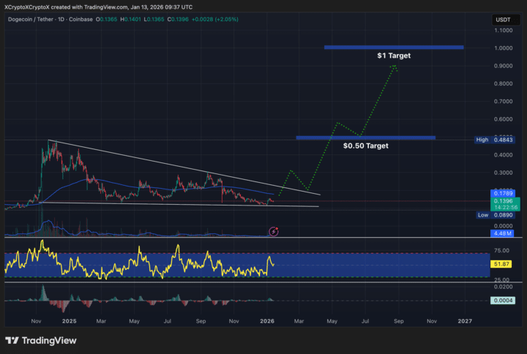Click the 2027 label on time axis

(465, 320)
